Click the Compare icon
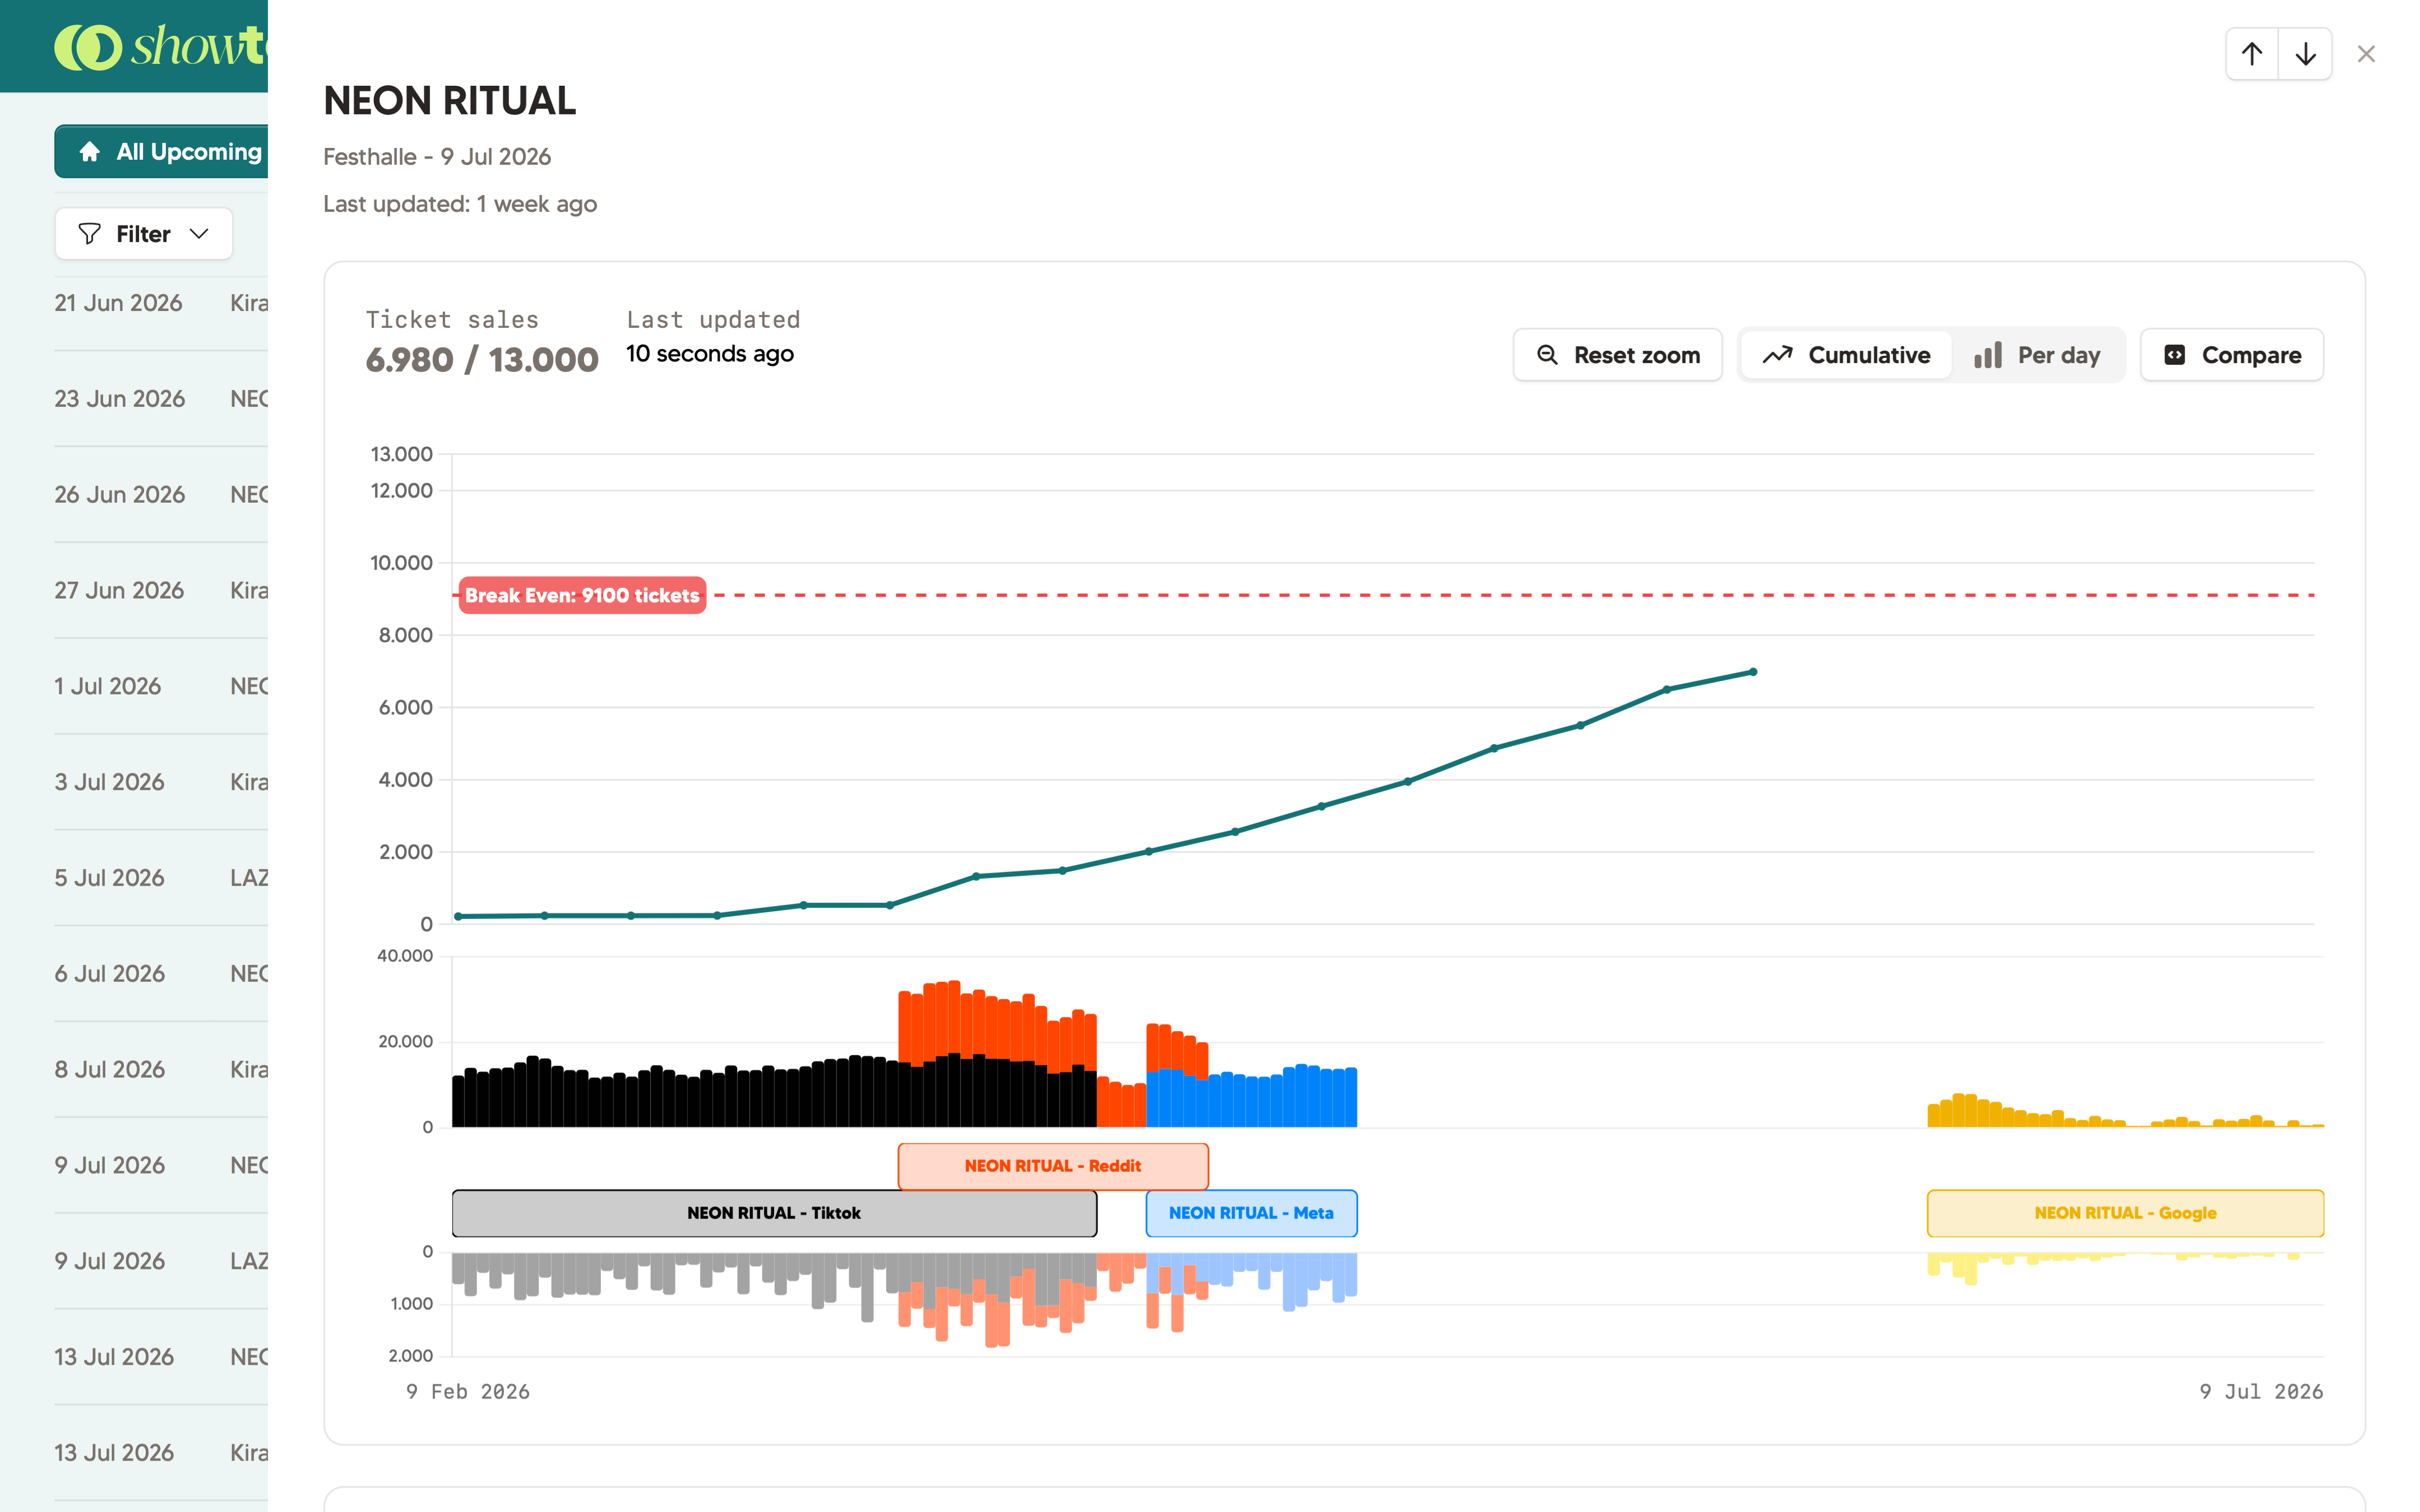The image size is (2420, 1512). [2174, 355]
